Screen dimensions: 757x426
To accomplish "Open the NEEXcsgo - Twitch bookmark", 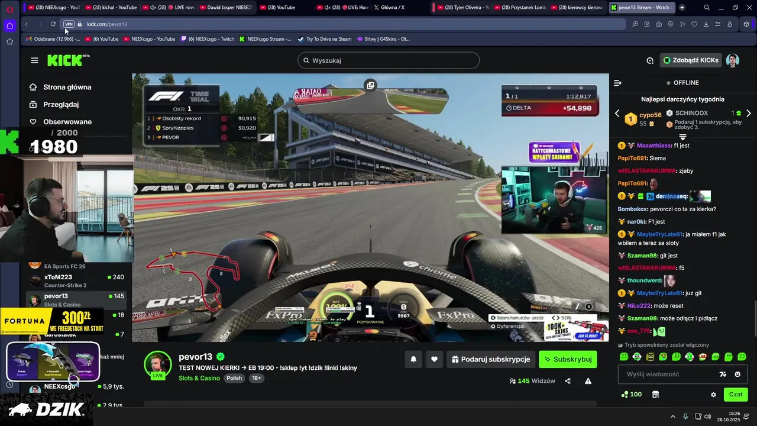I will click(x=208, y=39).
